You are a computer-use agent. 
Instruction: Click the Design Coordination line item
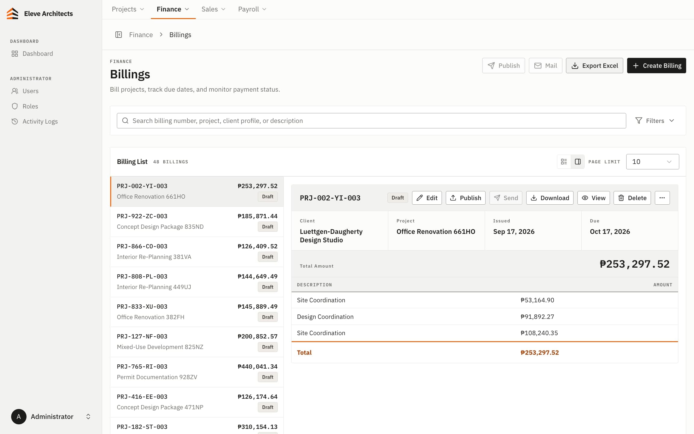click(485, 317)
